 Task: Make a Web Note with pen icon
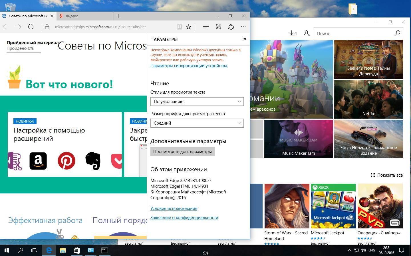[x=218, y=27]
